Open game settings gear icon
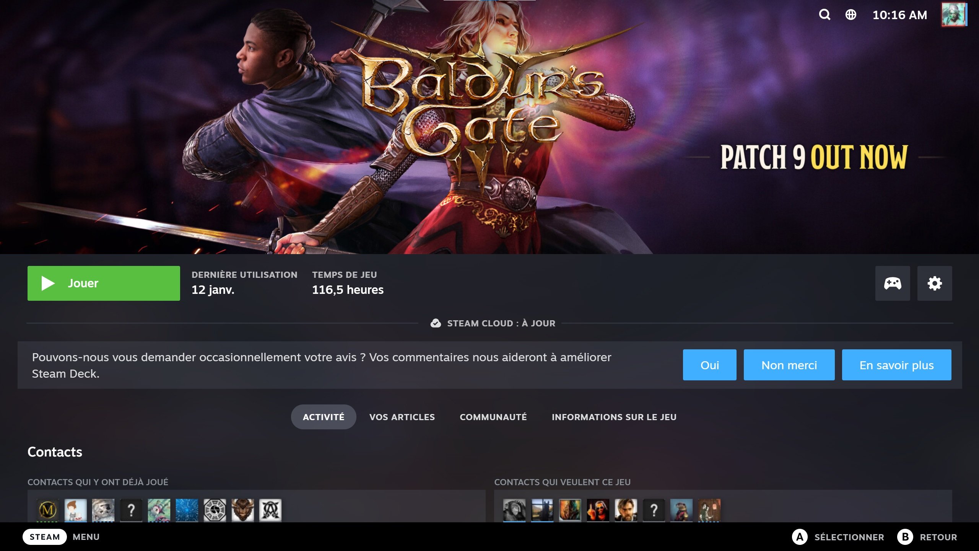The height and width of the screenshot is (551, 979). (x=935, y=284)
